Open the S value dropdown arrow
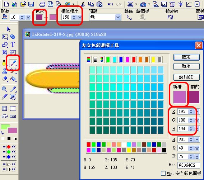 (197, 148)
